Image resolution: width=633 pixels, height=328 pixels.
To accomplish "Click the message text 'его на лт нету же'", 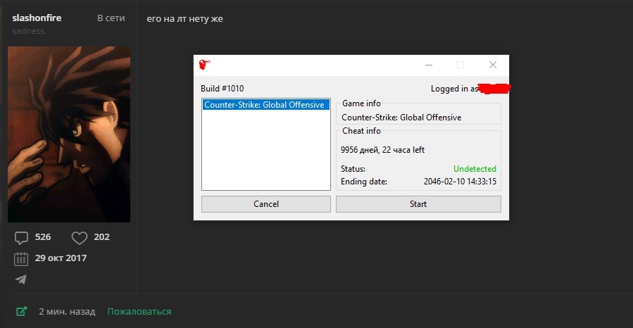I will [185, 18].
